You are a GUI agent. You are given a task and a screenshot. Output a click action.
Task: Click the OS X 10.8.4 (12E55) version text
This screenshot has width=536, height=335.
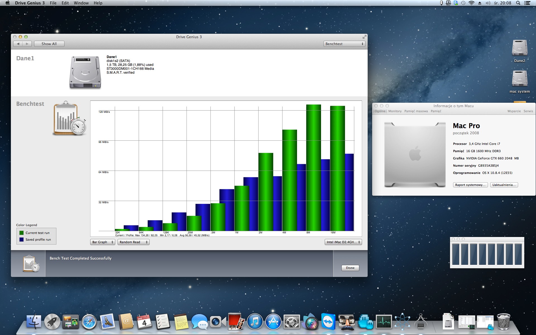pos(497,173)
